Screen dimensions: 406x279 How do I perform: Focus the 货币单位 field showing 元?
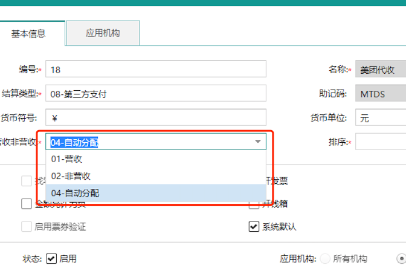click(381, 117)
